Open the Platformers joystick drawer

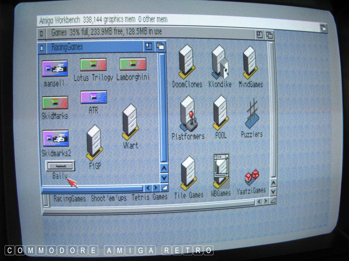(x=188, y=114)
